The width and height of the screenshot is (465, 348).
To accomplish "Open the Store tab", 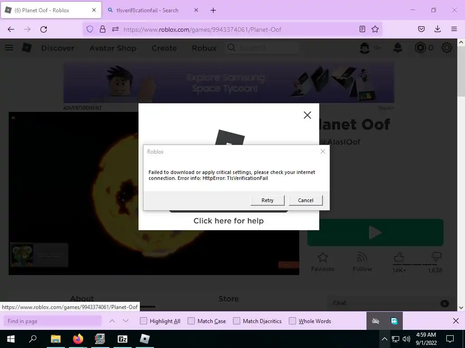I will point(228,299).
